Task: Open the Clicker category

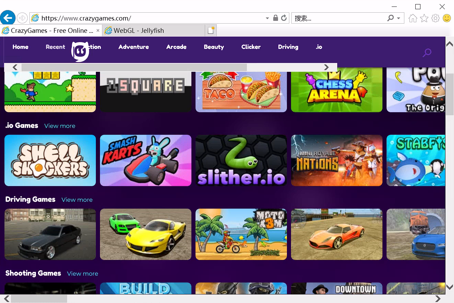Action: [x=251, y=47]
